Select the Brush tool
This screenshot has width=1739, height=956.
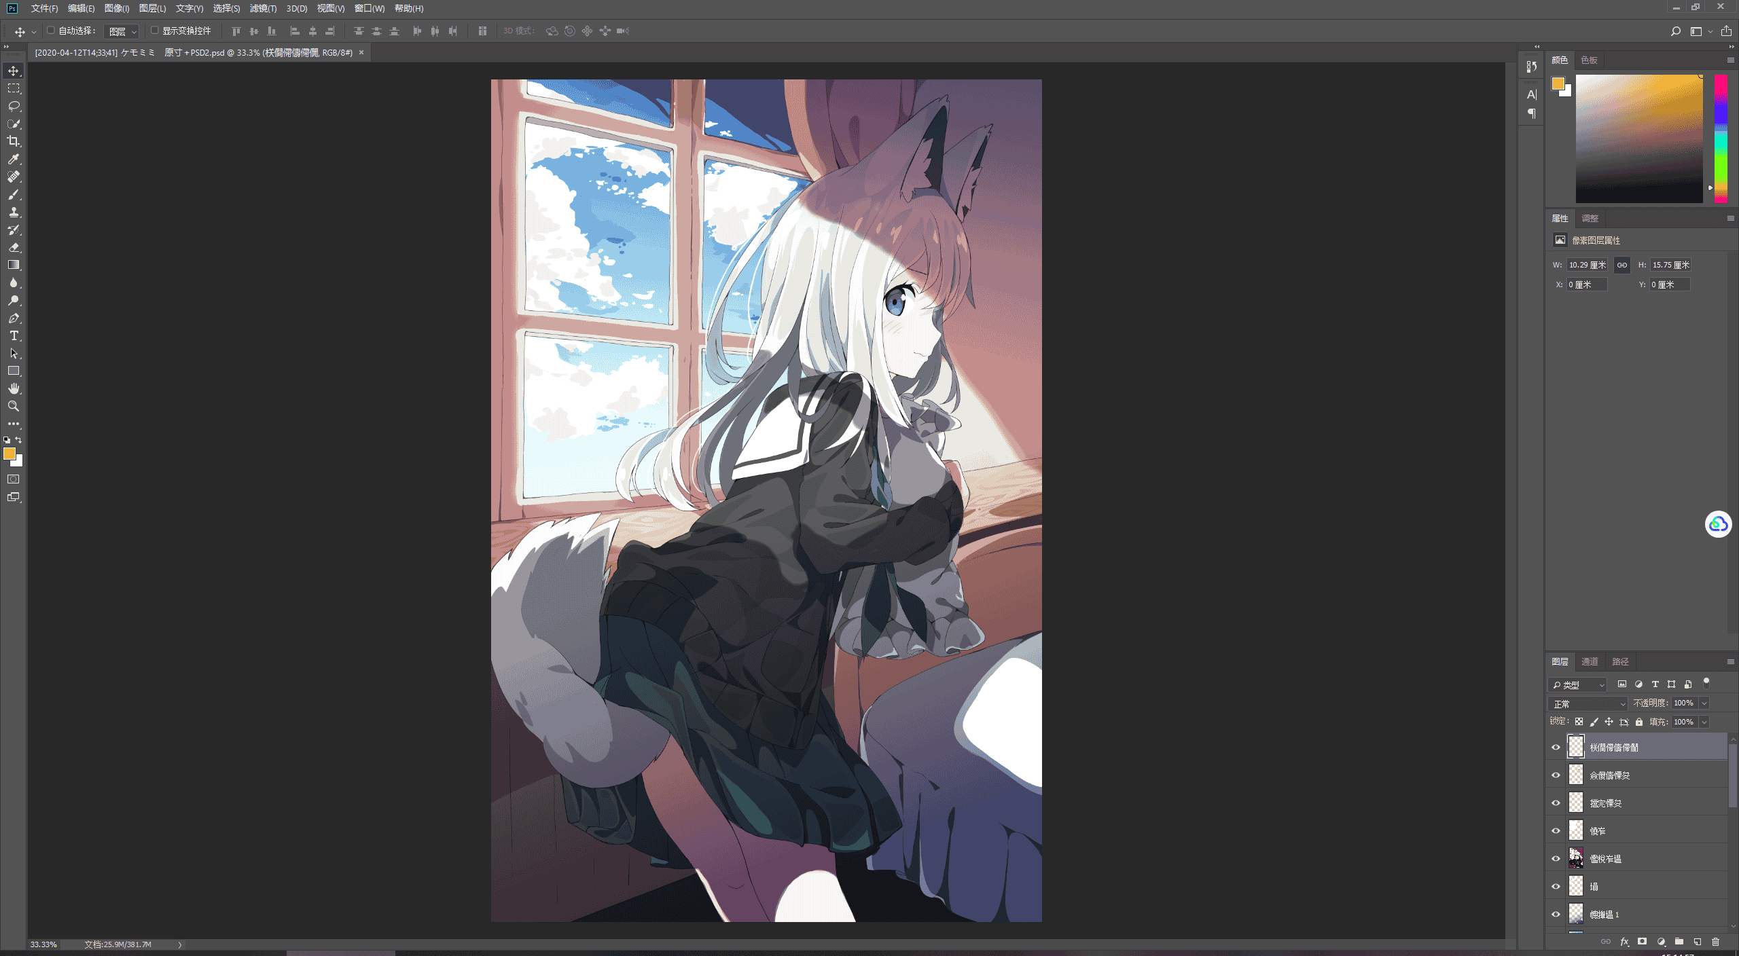coord(14,194)
